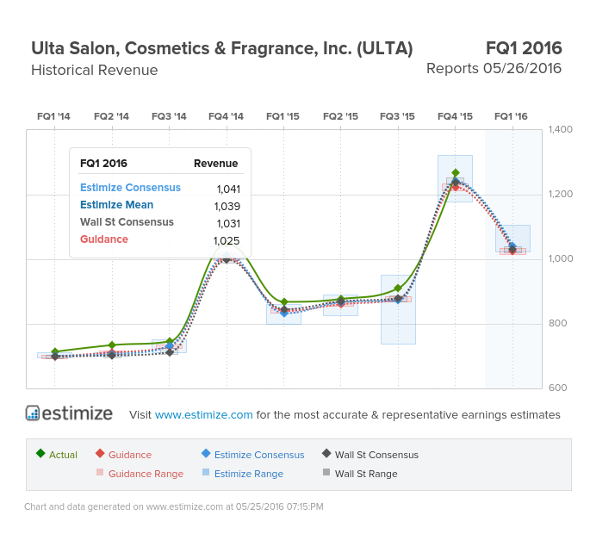The height and width of the screenshot is (534, 590).
Task: Click the Ulta Salon company title
Action: pyautogui.click(x=222, y=48)
